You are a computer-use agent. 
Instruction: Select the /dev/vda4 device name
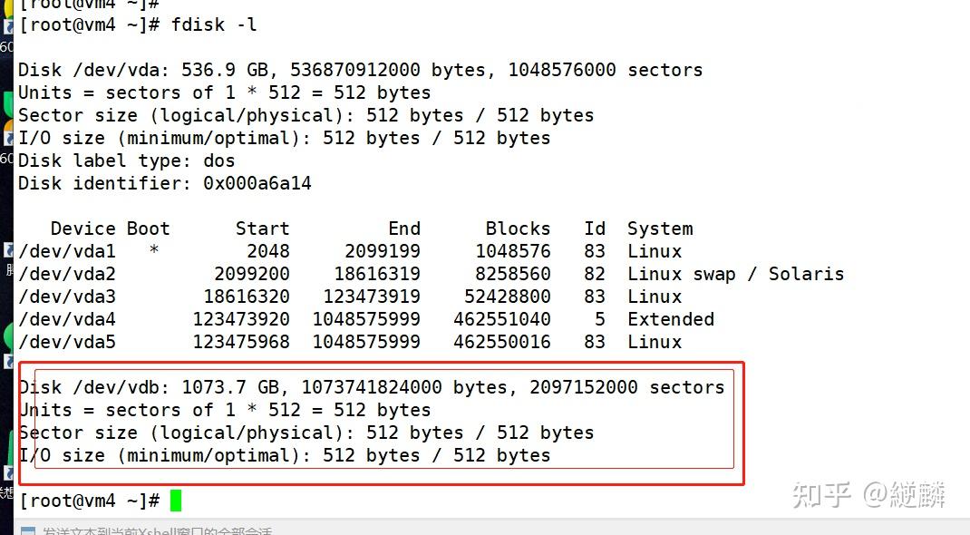coord(67,319)
